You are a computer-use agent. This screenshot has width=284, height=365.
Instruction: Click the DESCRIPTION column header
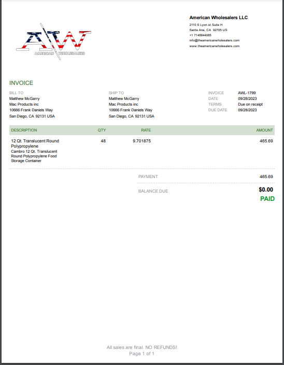click(x=24, y=130)
